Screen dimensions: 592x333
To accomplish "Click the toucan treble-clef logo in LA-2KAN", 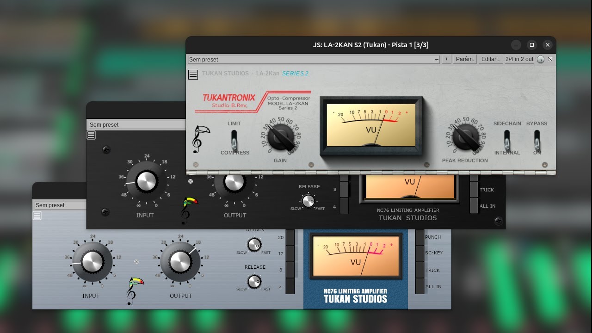I will [x=201, y=139].
